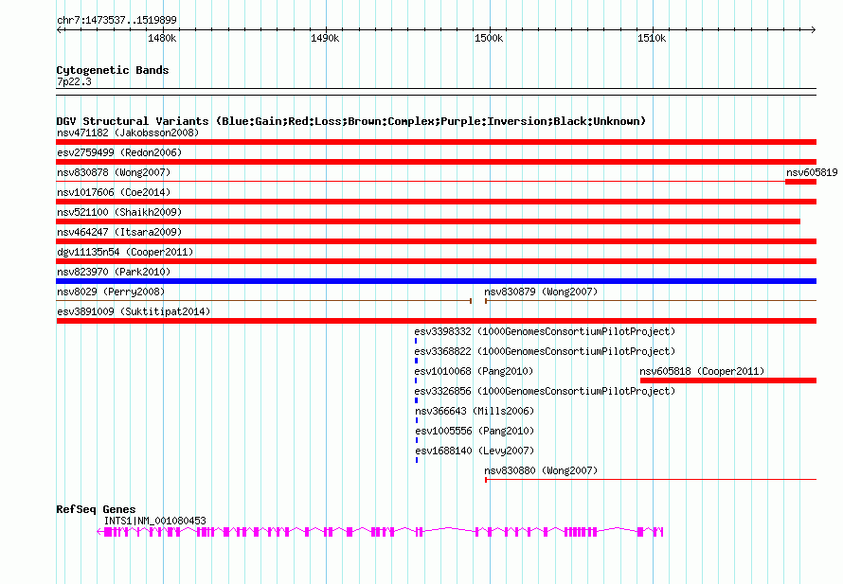Click the red bar under dgv11135n54
Image resolution: width=843 pixels, height=584 pixels.
click(436, 261)
